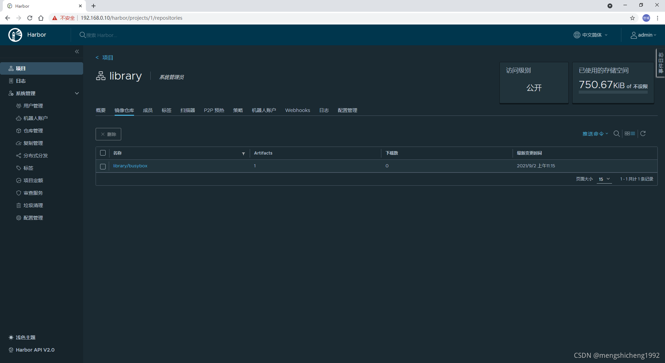Image resolution: width=665 pixels, height=363 pixels.
Task: Open 项目定额 page
Action: point(33,180)
